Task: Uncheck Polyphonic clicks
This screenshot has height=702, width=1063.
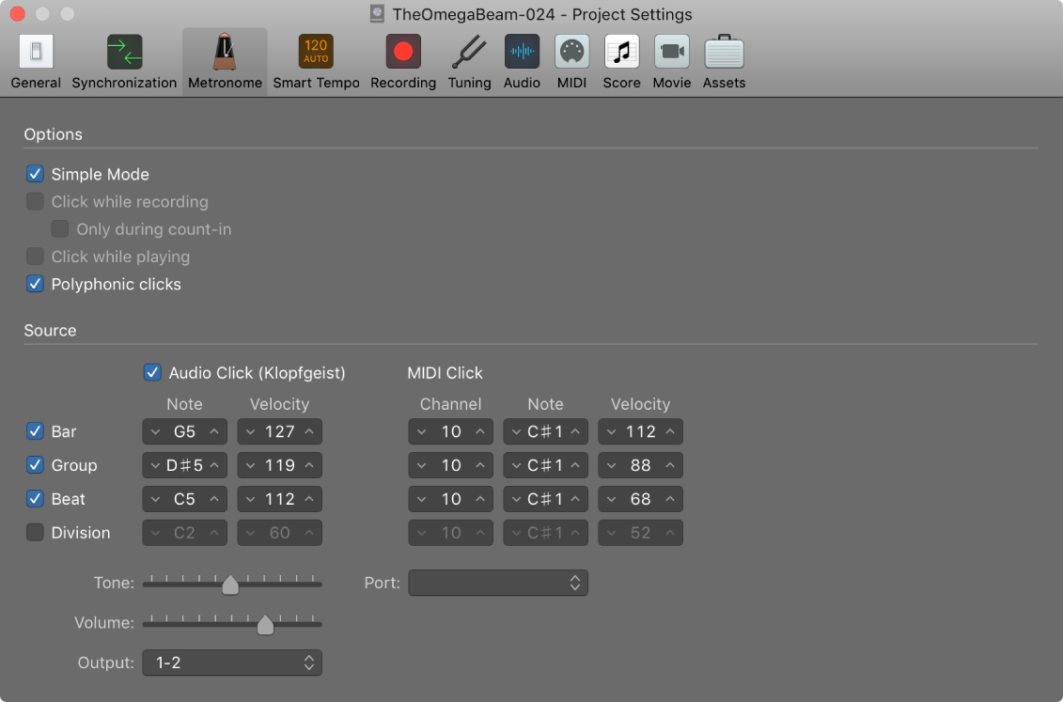Action: (35, 284)
